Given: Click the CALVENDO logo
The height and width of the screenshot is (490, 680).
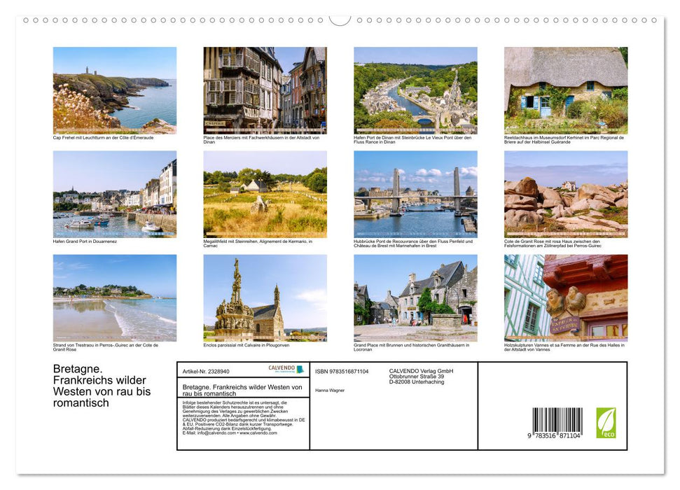Looking at the screenshot, I should (x=286, y=369).
